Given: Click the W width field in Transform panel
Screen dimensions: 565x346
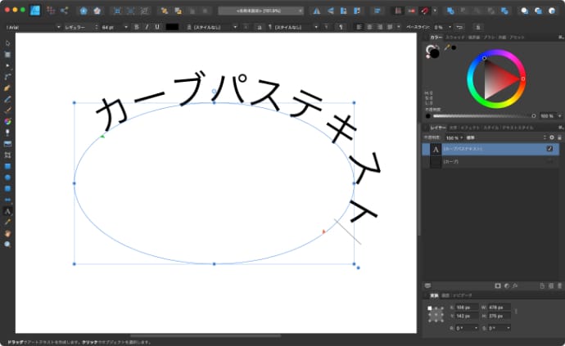Looking at the screenshot, I should coord(498,308).
